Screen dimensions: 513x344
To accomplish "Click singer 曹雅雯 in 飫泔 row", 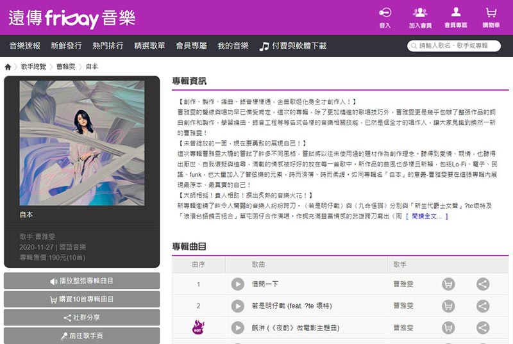I will [403, 328].
